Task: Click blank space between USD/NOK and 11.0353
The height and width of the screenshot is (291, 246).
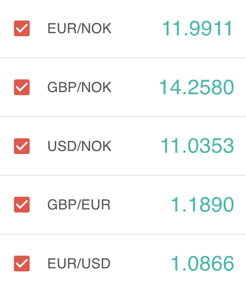Action: pyautogui.click(x=136, y=146)
